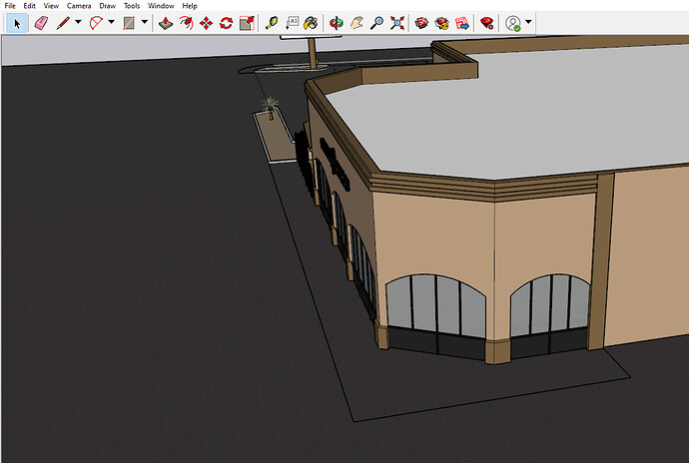Activate the Rotate tool
The height and width of the screenshot is (463, 689).
(x=227, y=23)
